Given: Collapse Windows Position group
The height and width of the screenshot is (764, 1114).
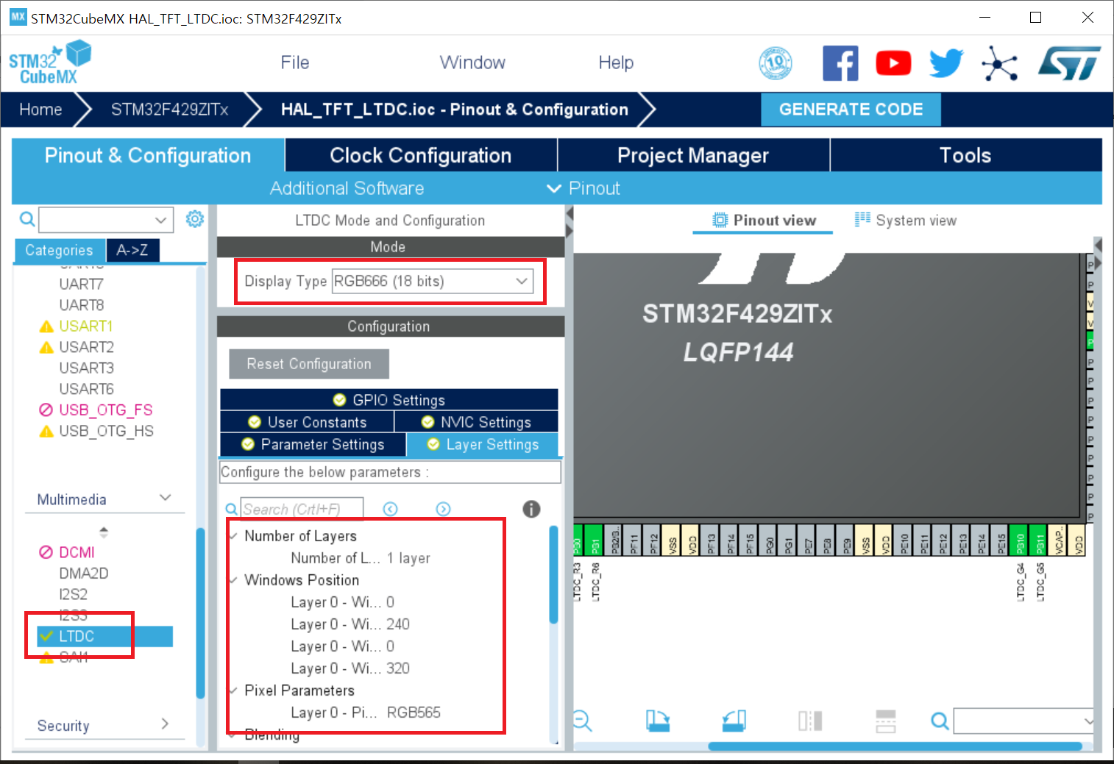Looking at the screenshot, I should (233, 579).
